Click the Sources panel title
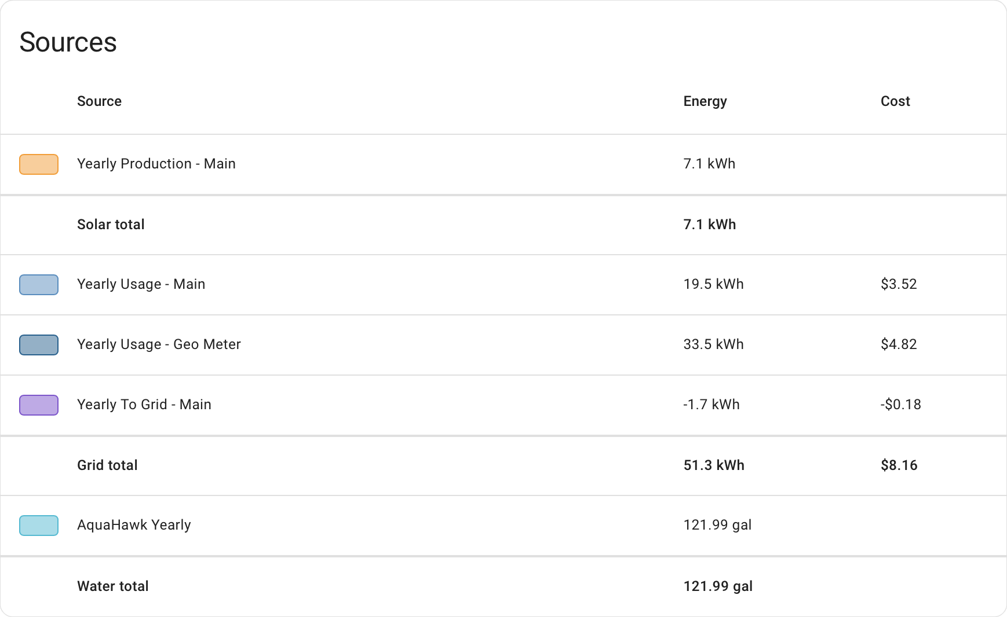The height and width of the screenshot is (617, 1007). [68, 42]
